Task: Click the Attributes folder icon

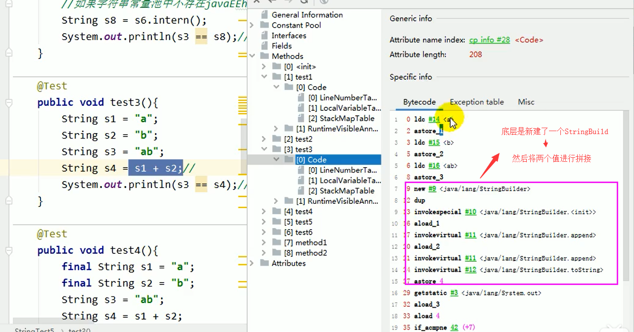Action: coord(264,263)
